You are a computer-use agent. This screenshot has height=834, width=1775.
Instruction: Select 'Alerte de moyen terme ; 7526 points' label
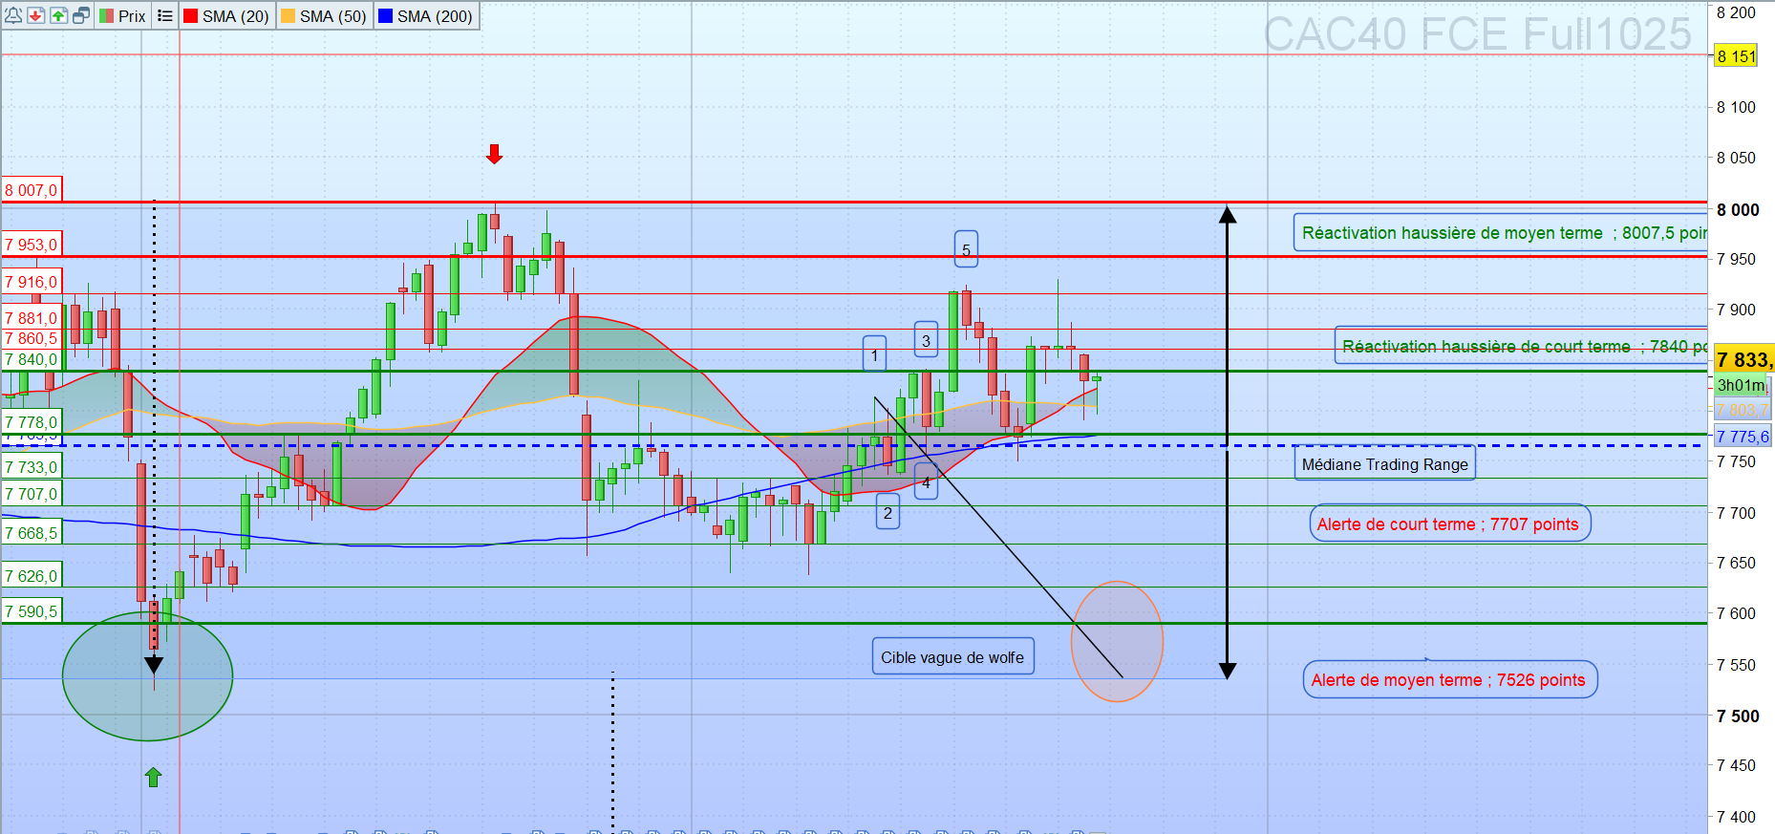[x=1448, y=679]
